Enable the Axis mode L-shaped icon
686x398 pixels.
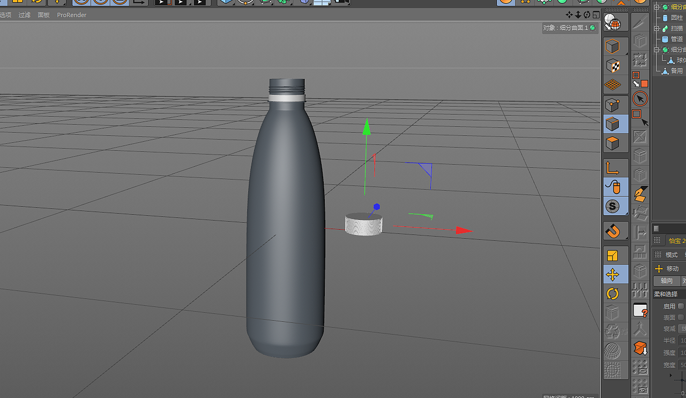(613, 168)
